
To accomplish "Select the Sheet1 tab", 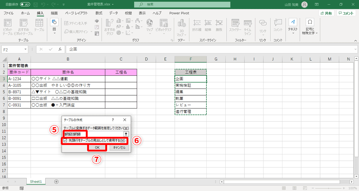I will 36,181.
